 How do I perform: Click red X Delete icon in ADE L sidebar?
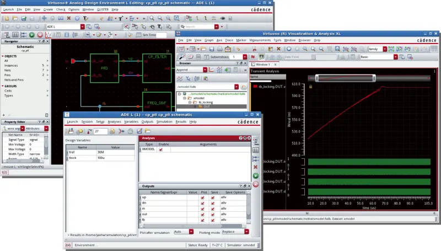[255, 167]
